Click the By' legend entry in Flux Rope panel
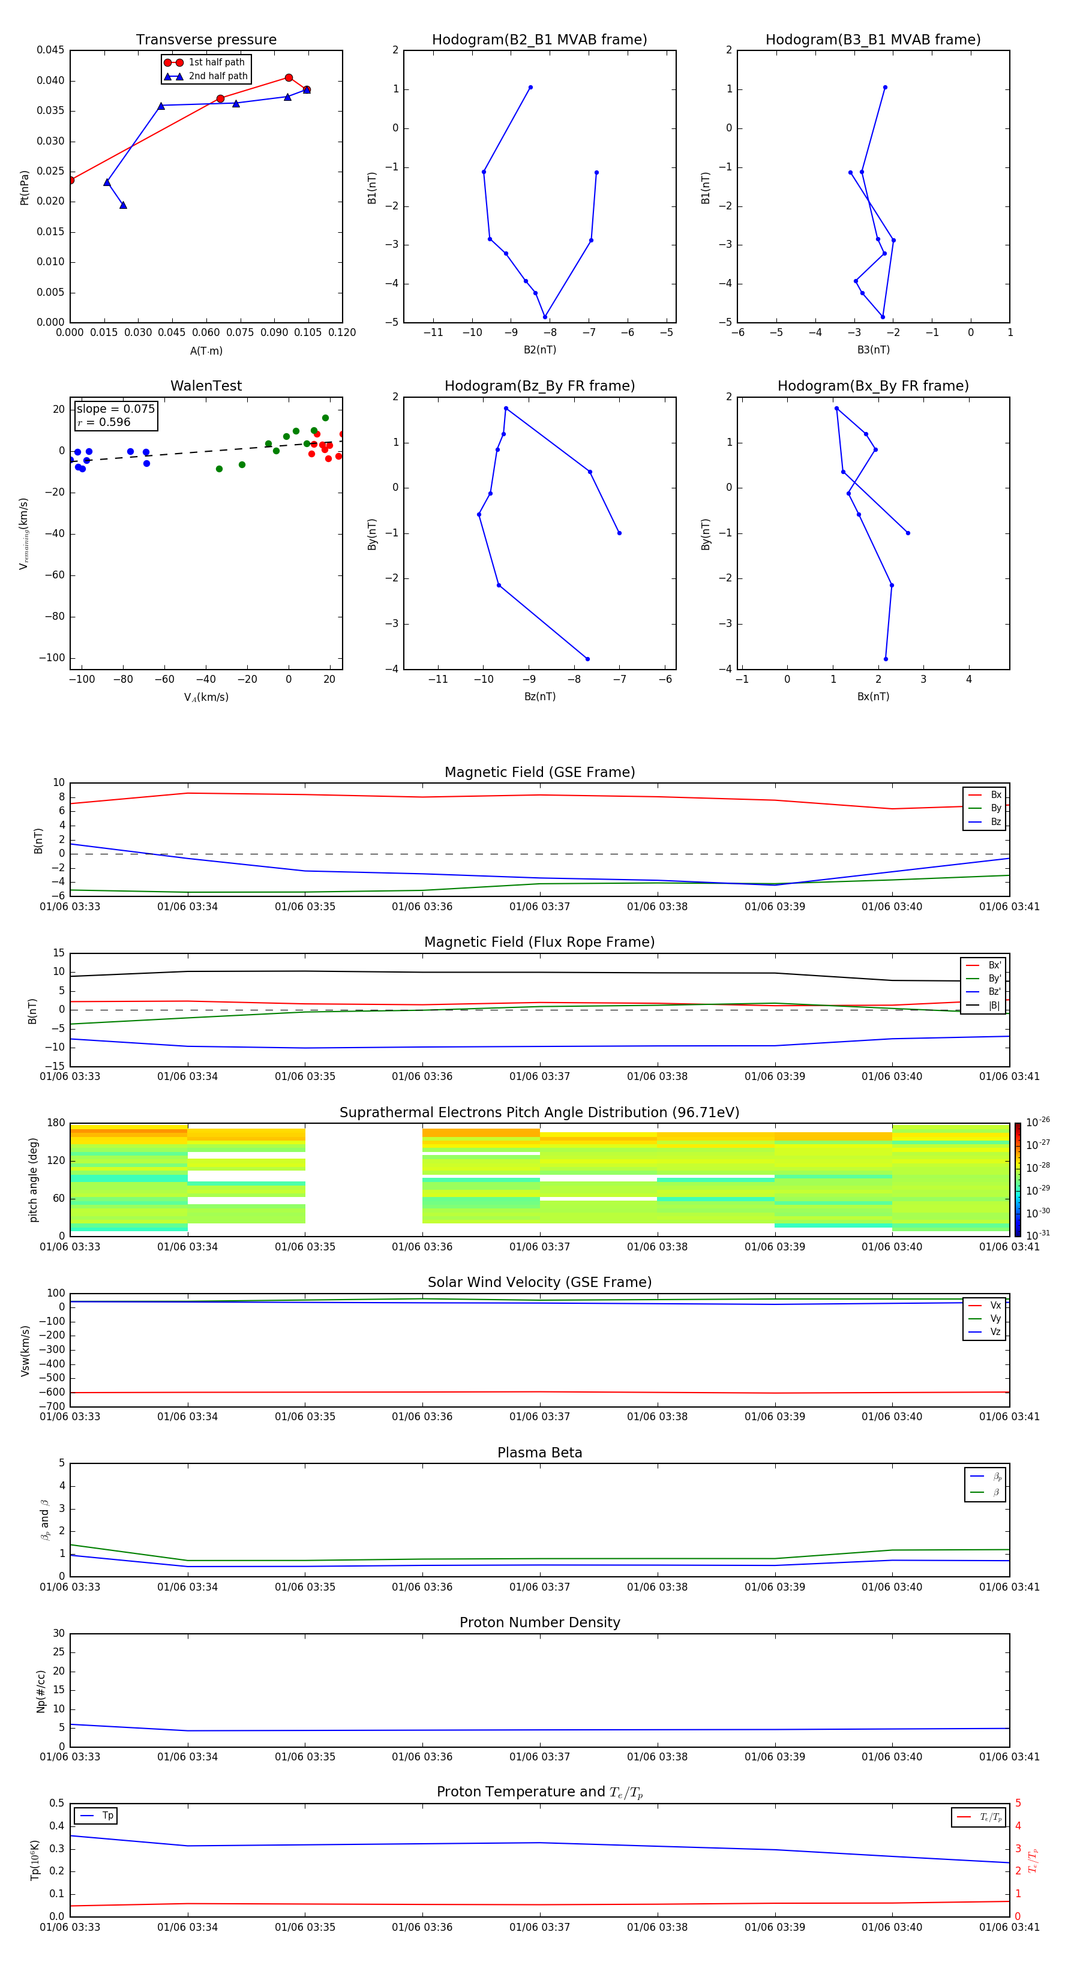 point(983,979)
